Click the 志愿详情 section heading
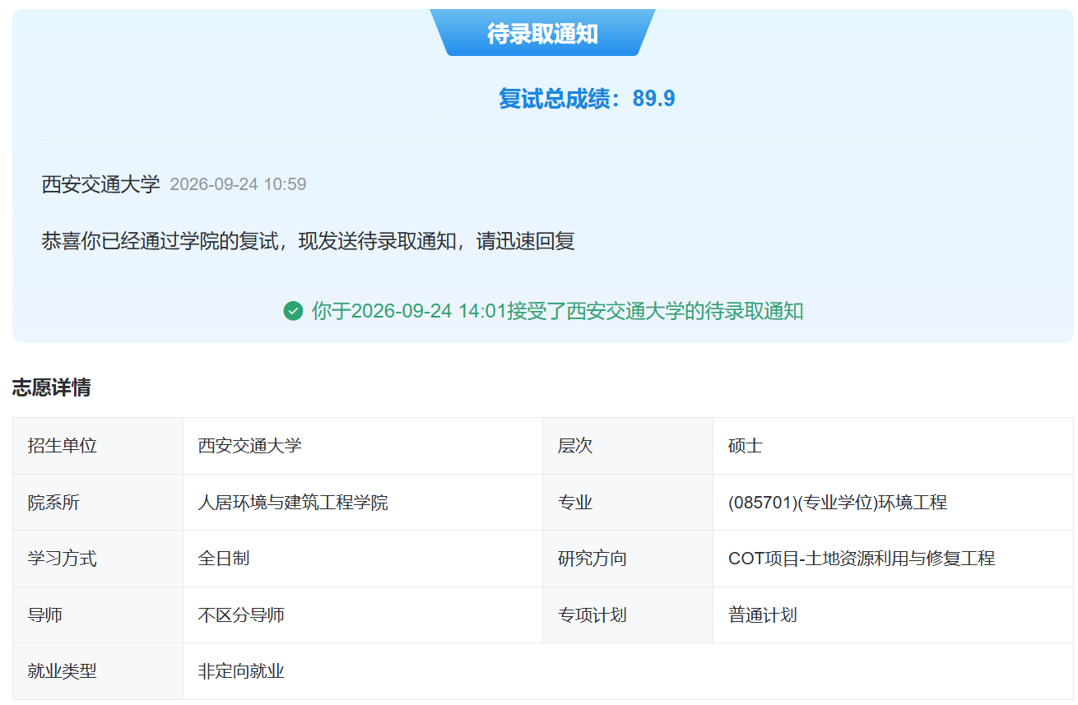1078x705 pixels. [x=51, y=387]
